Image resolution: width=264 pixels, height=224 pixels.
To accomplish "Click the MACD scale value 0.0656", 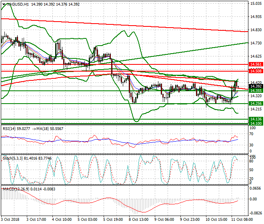I will 256,188.
